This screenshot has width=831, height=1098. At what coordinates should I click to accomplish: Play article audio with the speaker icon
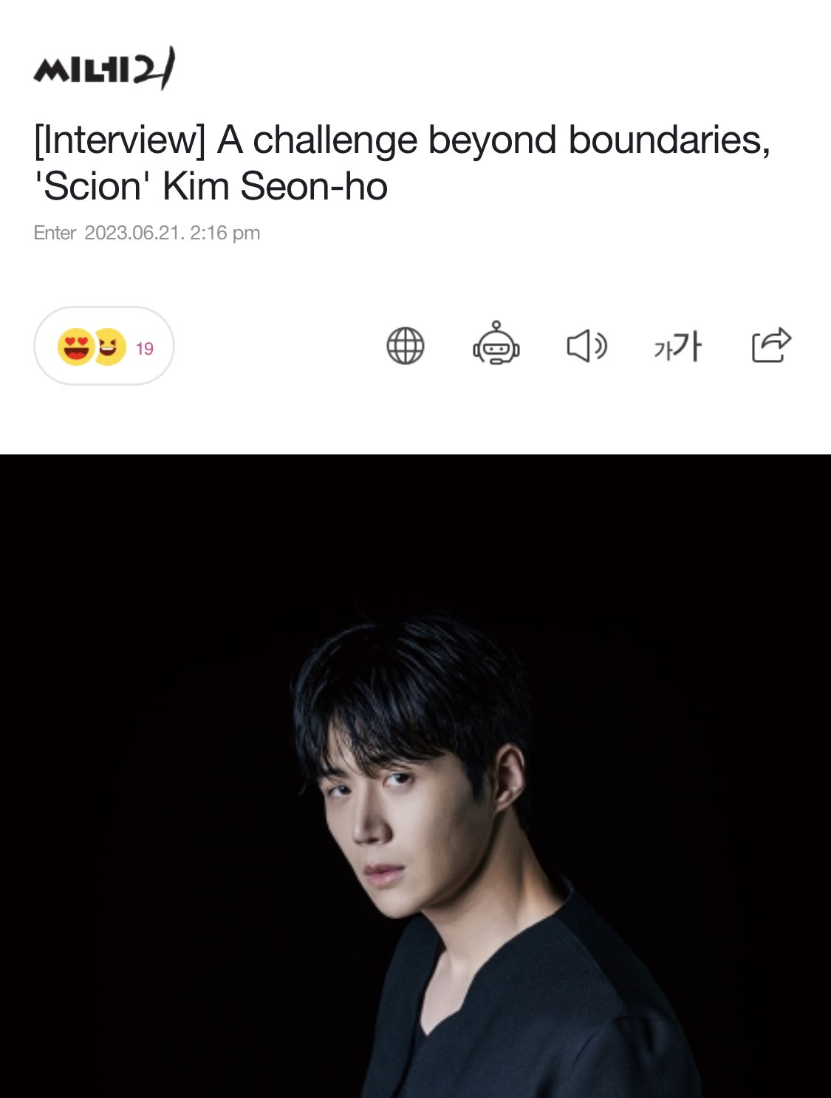pos(587,346)
